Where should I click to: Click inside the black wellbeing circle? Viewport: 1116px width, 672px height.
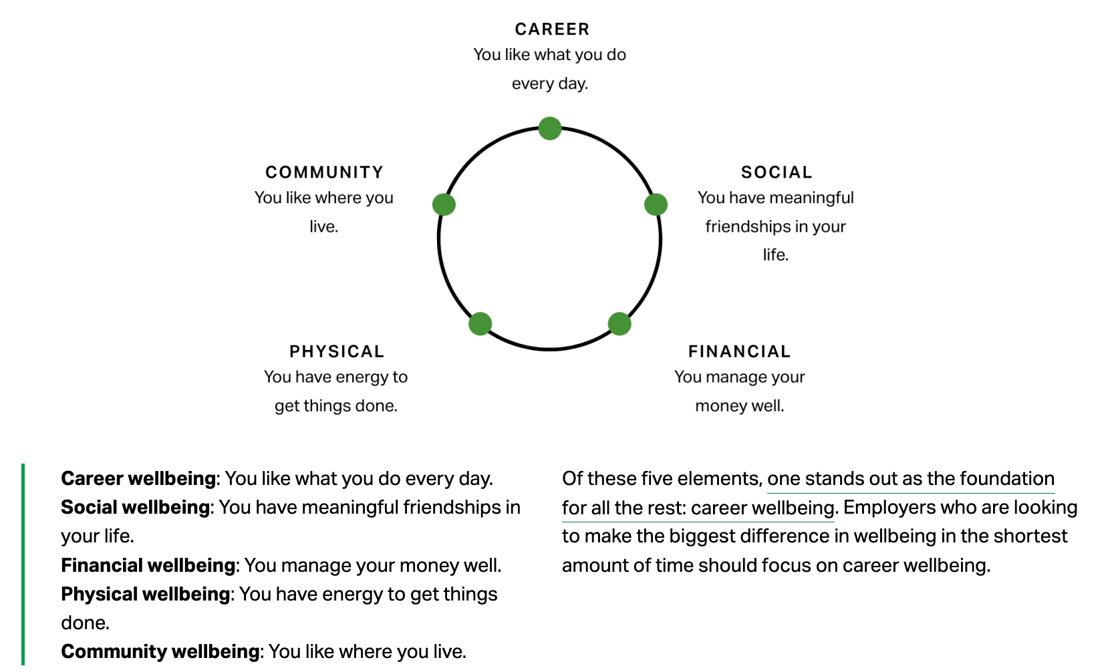click(549, 238)
